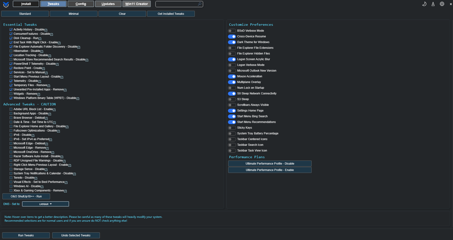453x240 pixels.
Task: Open help (?) for Microsoft OneDrive Remove
Action: (x=53, y=152)
